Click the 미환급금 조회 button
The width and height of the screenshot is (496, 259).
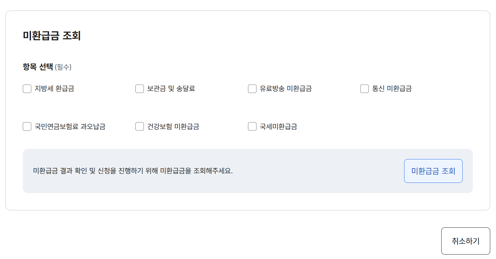pyautogui.click(x=433, y=171)
